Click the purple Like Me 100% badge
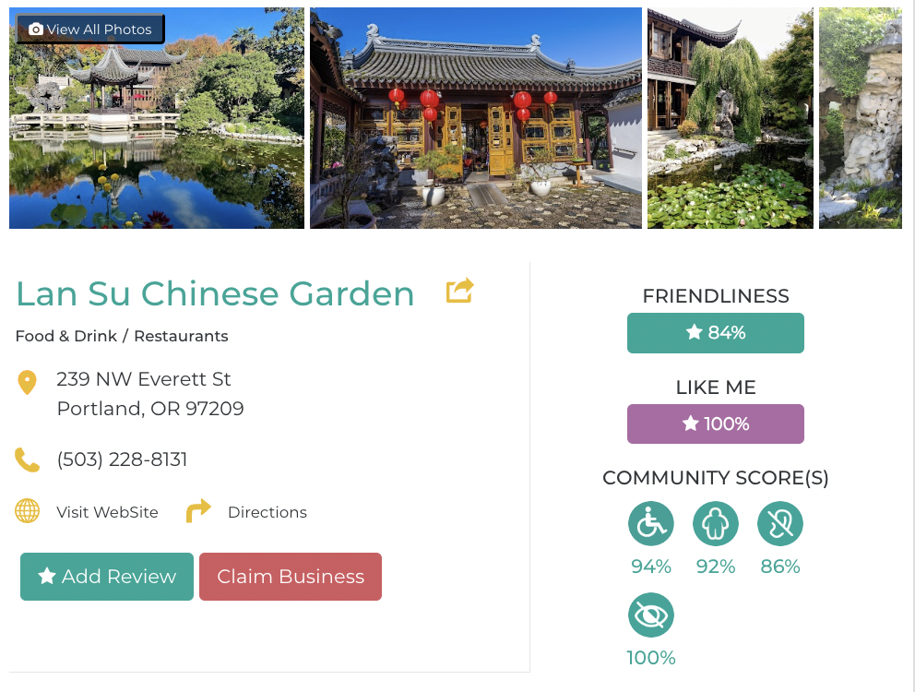 (x=716, y=424)
